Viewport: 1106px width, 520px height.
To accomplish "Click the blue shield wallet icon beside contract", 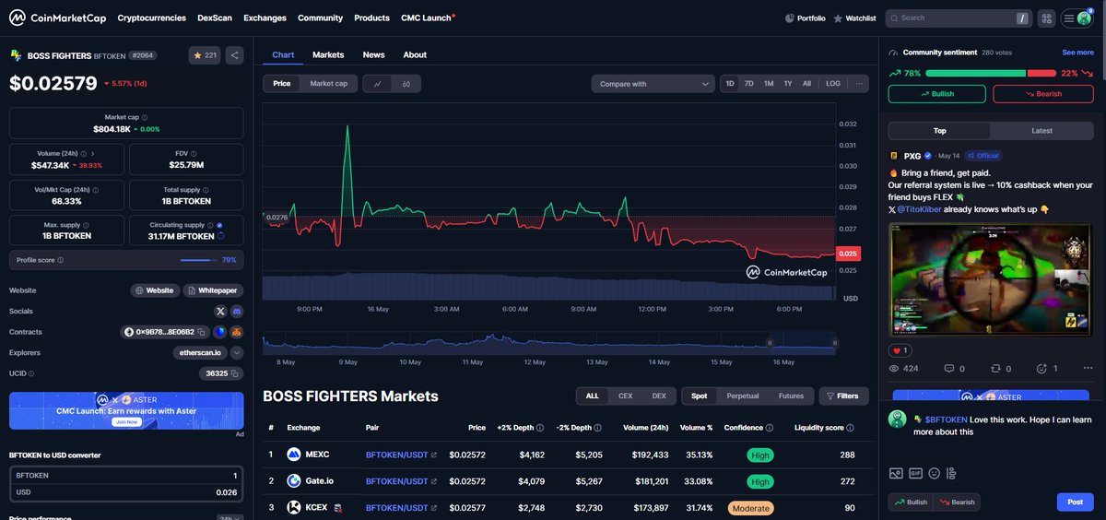I will 220,332.
